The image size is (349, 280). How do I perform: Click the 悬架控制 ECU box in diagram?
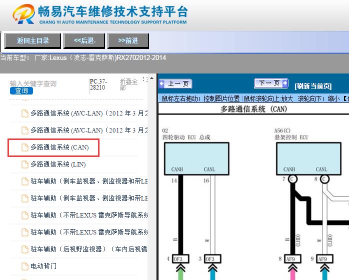308,158
